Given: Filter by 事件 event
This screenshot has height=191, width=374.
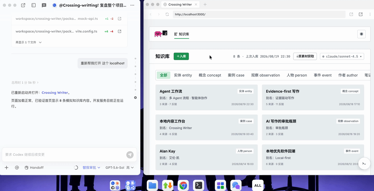Looking at the screenshot, I should 323,75.
